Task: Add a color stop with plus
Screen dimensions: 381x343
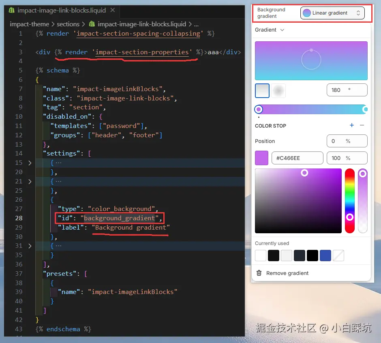Action: [351, 125]
